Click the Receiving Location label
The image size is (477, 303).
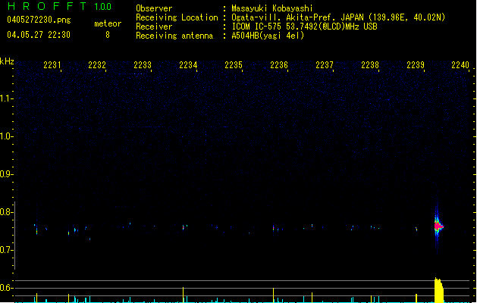[177, 17]
